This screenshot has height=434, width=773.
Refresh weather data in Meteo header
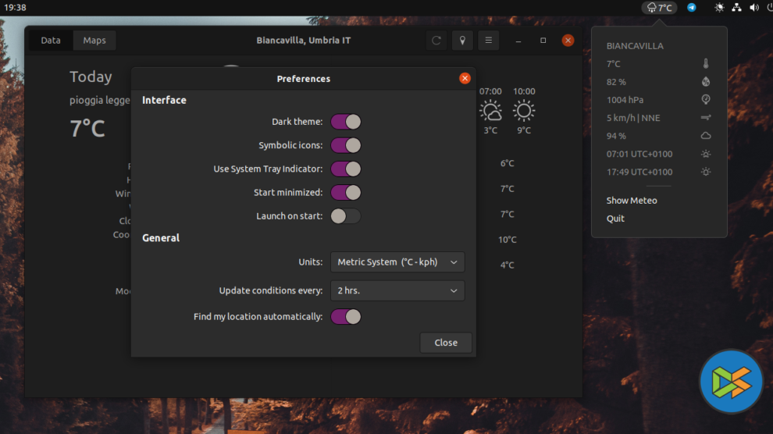(436, 41)
